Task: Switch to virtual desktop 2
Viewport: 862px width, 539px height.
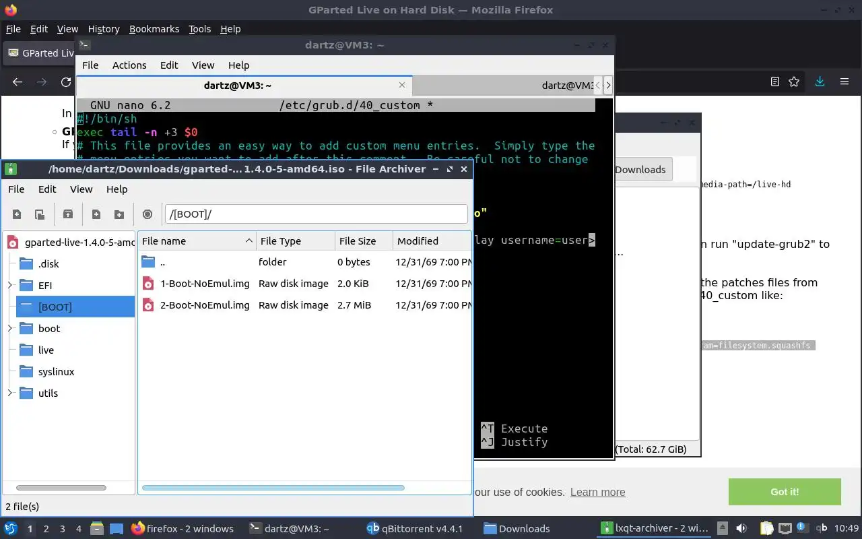Action: tap(46, 529)
